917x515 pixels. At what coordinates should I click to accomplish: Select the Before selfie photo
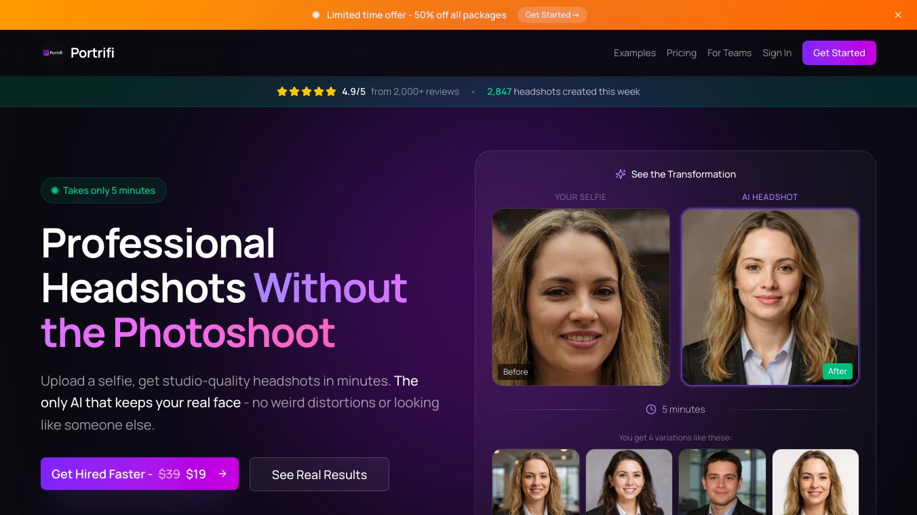(581, 297)
